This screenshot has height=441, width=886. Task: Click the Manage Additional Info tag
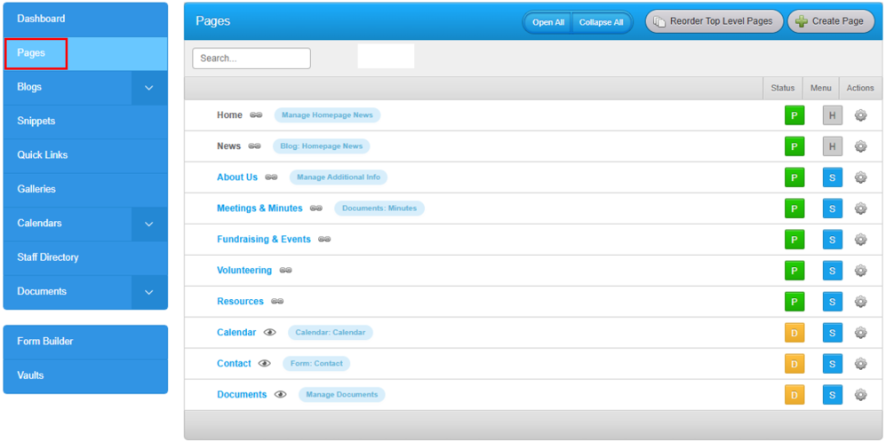tap(339, 177)
